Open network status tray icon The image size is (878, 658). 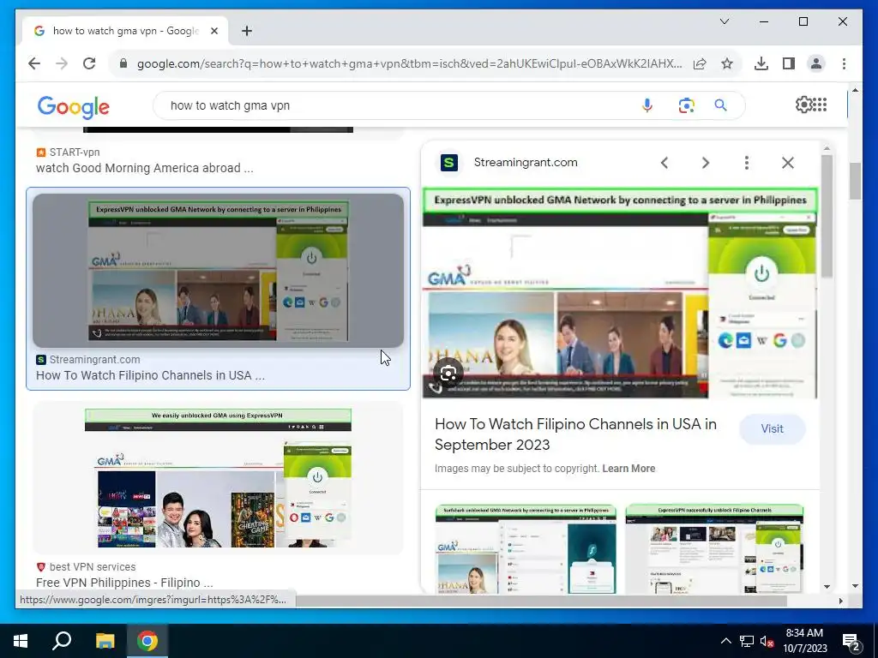[x=747, y=641]
